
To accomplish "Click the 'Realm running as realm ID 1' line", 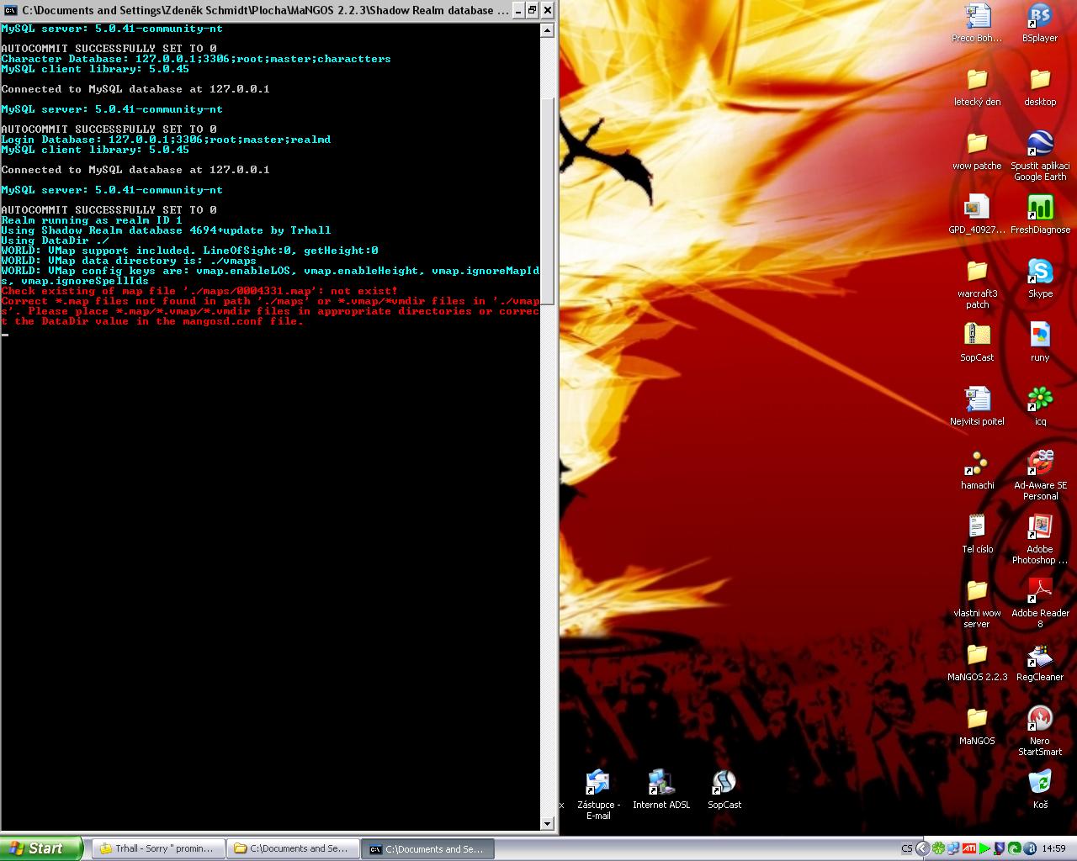I will [92, 220].
